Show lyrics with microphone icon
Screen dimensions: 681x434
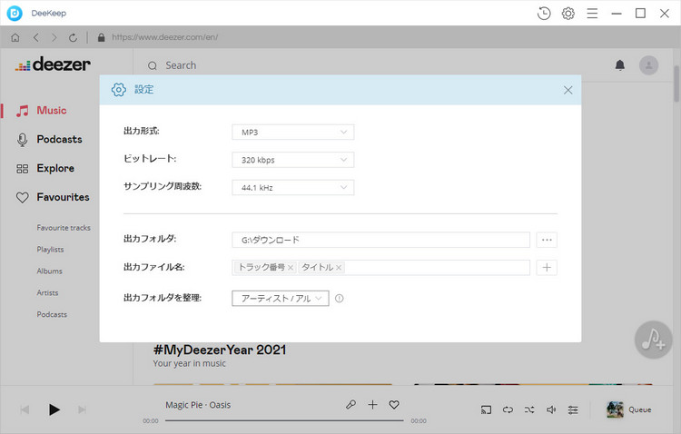350,405
